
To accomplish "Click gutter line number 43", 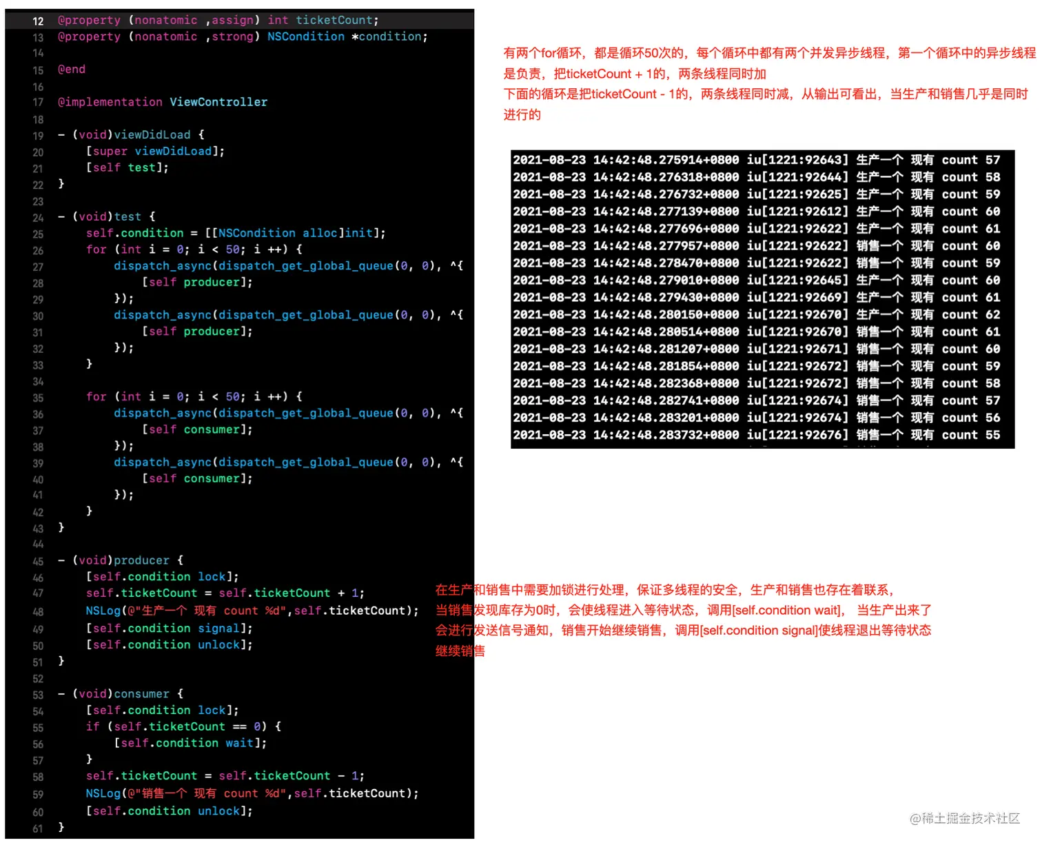I will (x=38, y=529).
